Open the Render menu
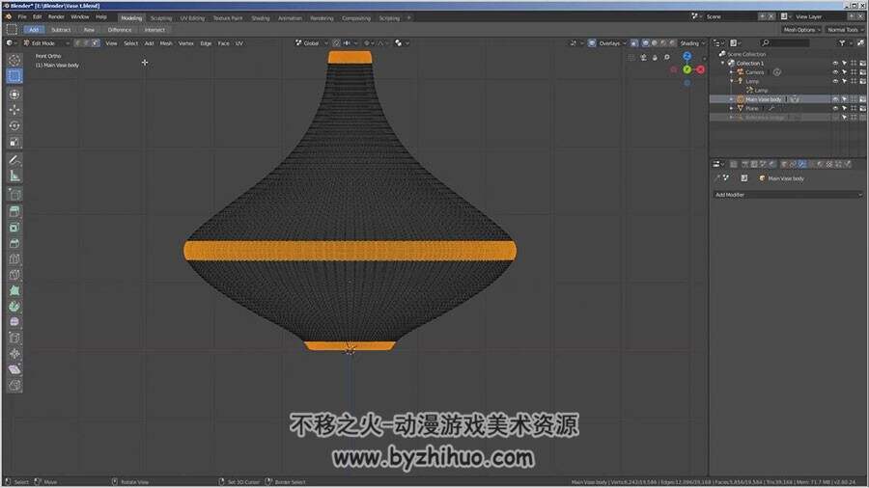The width and height of the screenshot is (869, 488). tap(56, 17)
